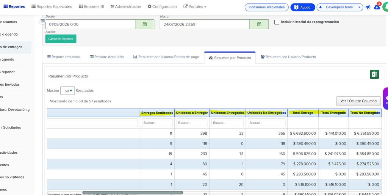
Task: Check Incluir historial de reprogramación
Action: click(277, 22)
